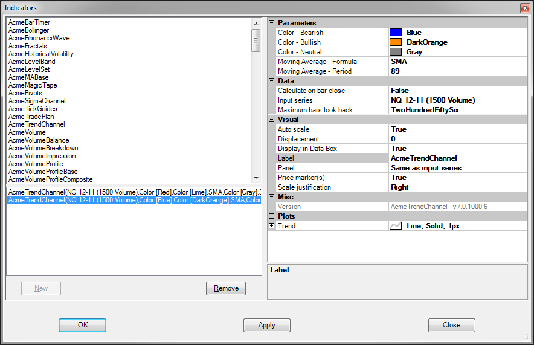Select AcmeHistoricalVolatility indicator
This screenshot has width=534, height=345.
coord(41,54)
